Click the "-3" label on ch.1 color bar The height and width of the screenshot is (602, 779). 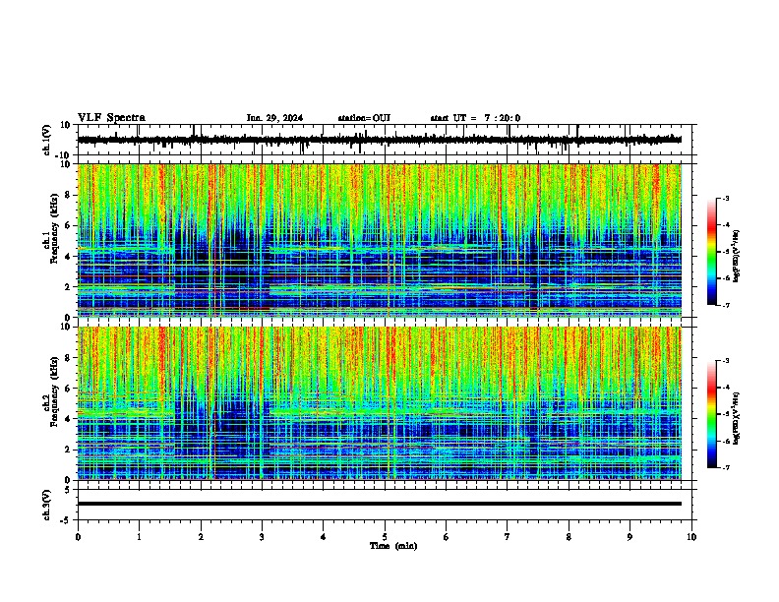726,199
